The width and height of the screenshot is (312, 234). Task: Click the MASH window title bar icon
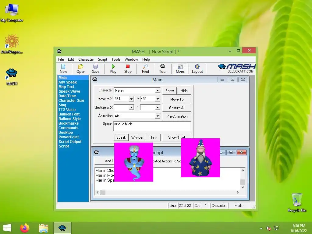click(x=59, y=51)
